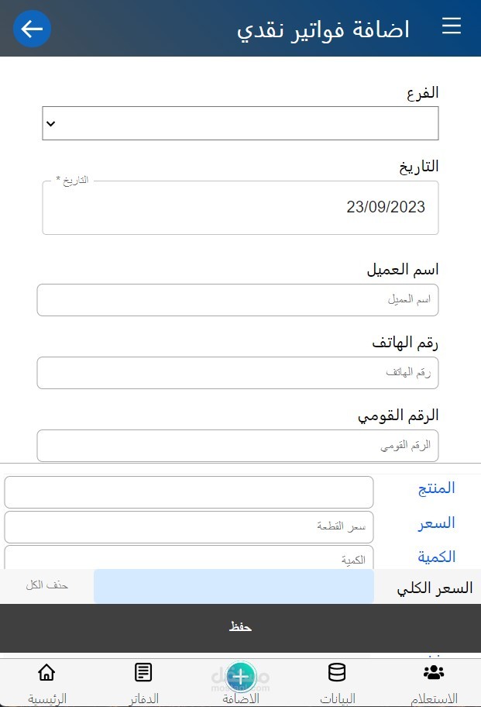Click the رقم الهاتف phone number input
Image resolution: width=481 pixels, height=707 pixels.
(238, 373)
